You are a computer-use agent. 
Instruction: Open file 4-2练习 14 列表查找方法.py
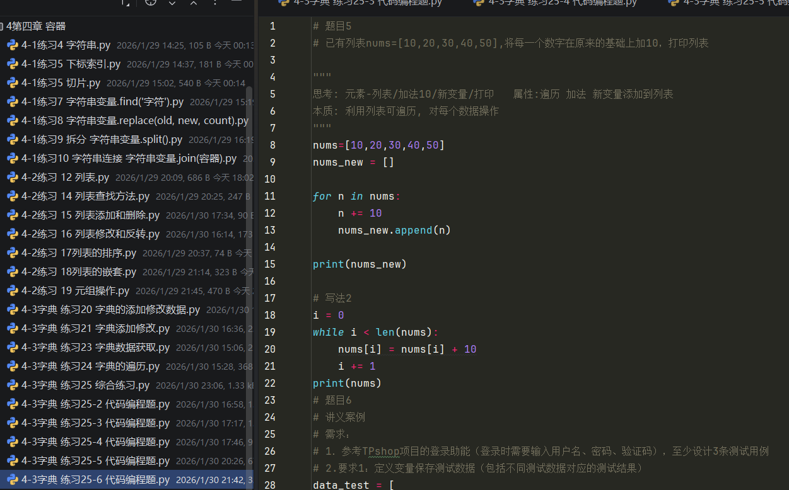[85, 197]
